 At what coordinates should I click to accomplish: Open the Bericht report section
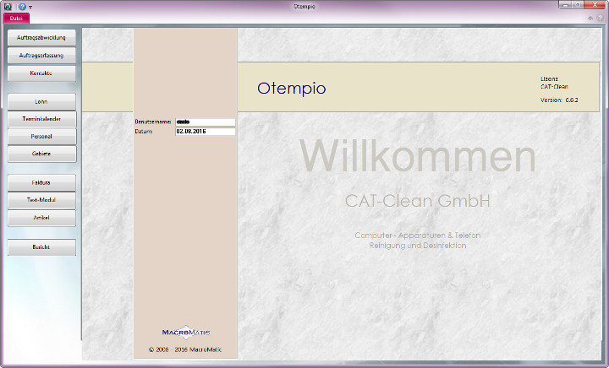coord(41,247)
